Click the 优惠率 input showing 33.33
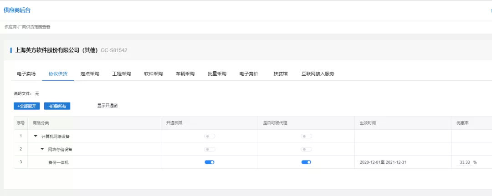Image resolution: width=492 pixels, height=196 pixels. coord(464,162)
